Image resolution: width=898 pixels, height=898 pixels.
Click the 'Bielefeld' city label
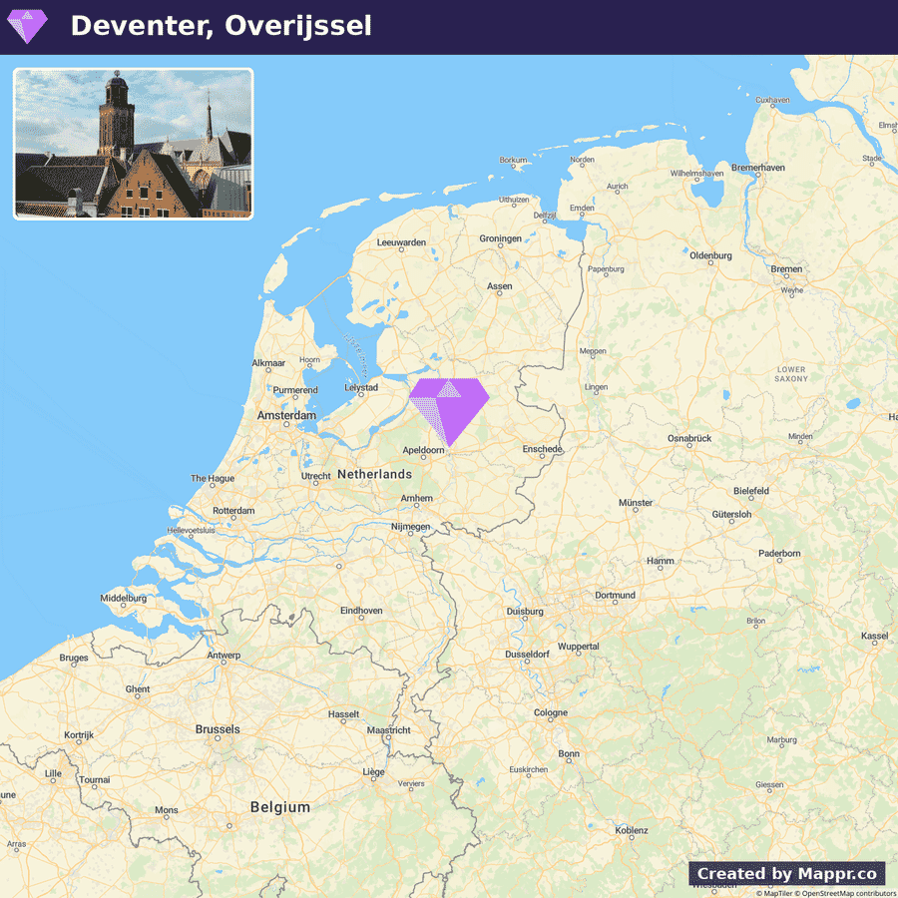point(751,491)
